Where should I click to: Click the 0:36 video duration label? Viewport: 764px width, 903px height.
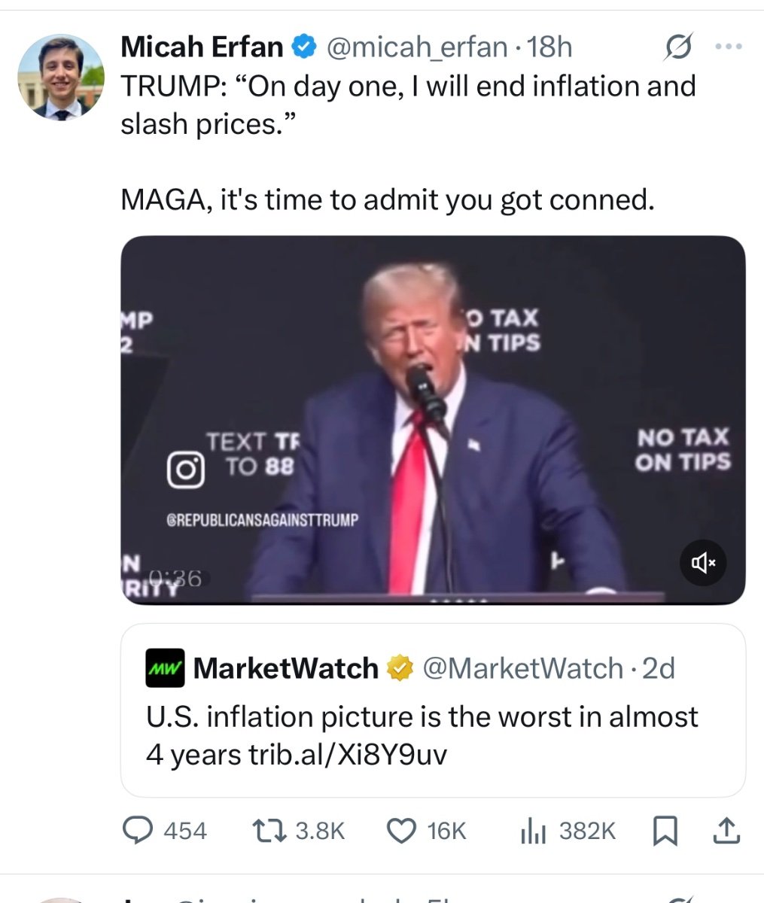[175, 578]
